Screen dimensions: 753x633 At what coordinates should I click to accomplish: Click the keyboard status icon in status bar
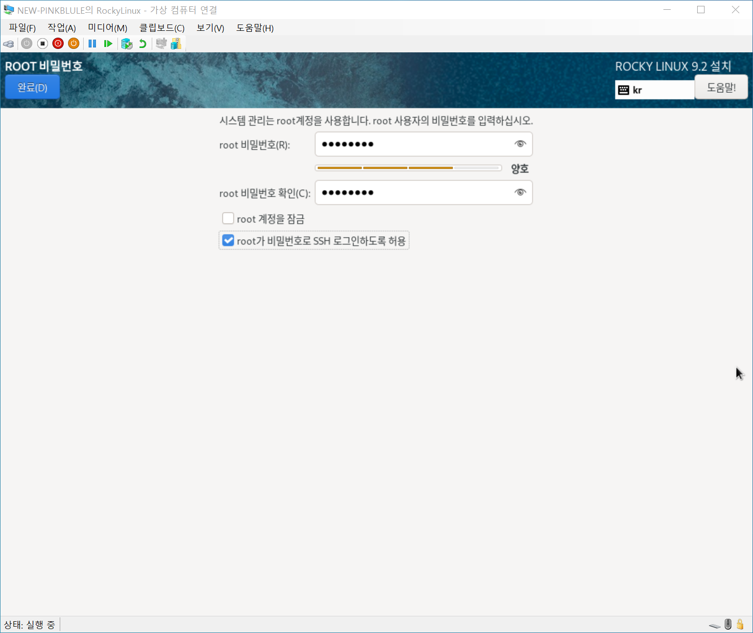coord(715,625)
